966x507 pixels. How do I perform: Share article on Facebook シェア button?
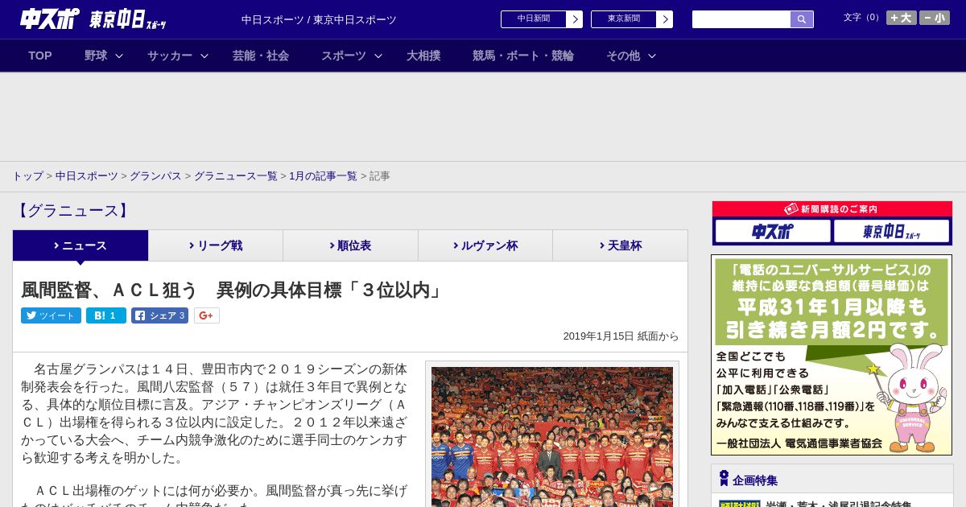159,315
